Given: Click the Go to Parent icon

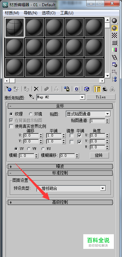Looking at the screenshot, I should [105, 89].
